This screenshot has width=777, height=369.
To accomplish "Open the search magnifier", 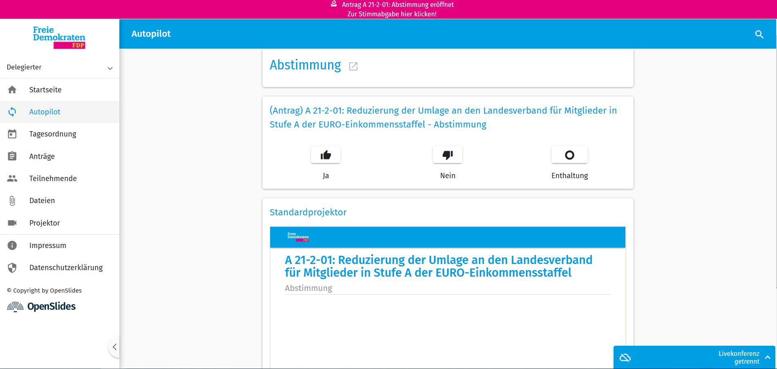I will coord(759,34).
